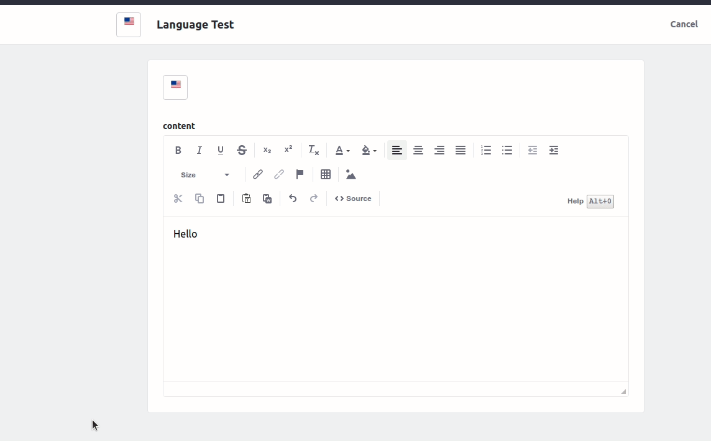This screenshot has height=441, width=711.
Task: Toggle Strikethrough formatting
Action: coord(242,150)
